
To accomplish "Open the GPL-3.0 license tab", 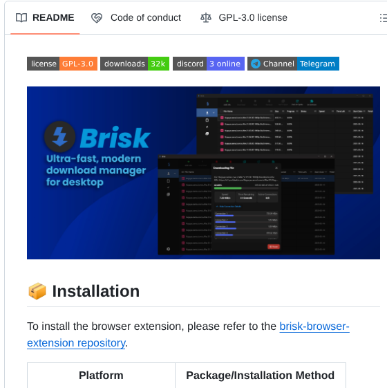I will pyautogui.click(x=243, y=18).
